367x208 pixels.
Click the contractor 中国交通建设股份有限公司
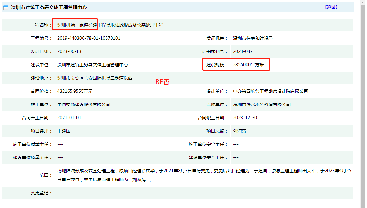coord(83,104)
